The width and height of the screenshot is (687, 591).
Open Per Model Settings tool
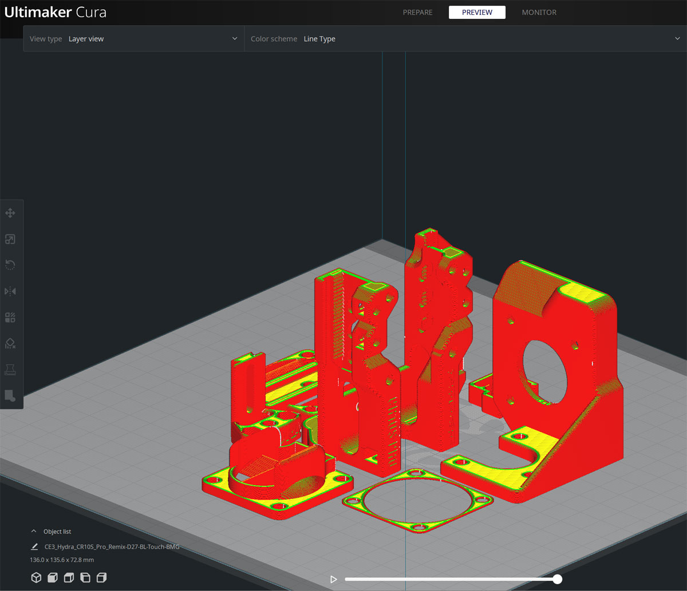[10, 317]
